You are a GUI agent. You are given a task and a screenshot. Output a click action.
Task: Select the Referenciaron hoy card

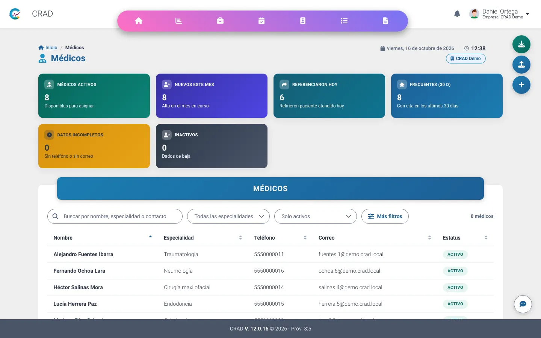coord(329,96)
